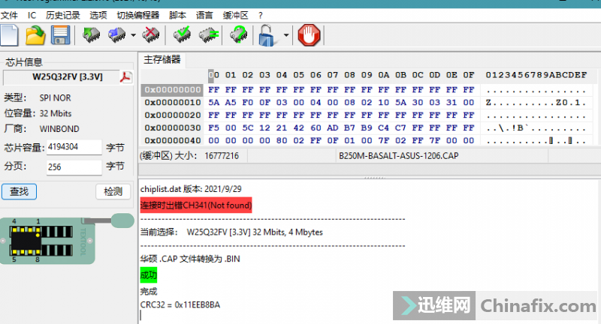Open the 缓冲区 menu
The image size is (601, 324).
(235, 15)
